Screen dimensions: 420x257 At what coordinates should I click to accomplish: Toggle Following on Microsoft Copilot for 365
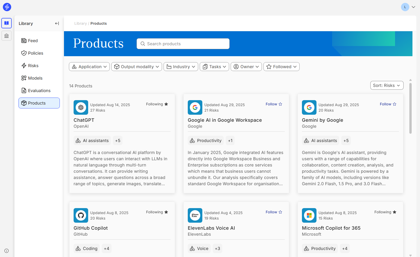[x=385, y=212]
